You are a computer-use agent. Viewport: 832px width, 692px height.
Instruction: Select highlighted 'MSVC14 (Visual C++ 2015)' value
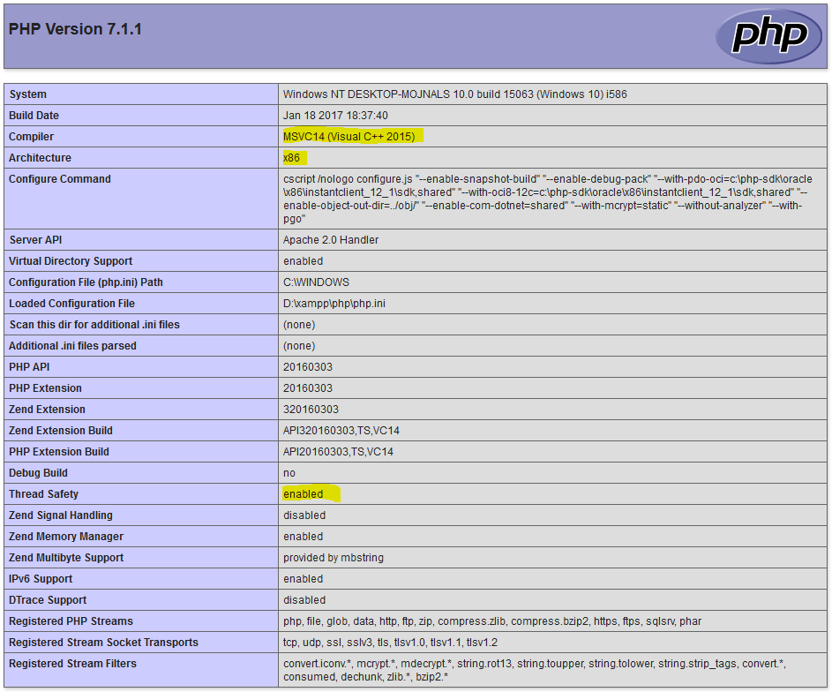click(349, 137)
